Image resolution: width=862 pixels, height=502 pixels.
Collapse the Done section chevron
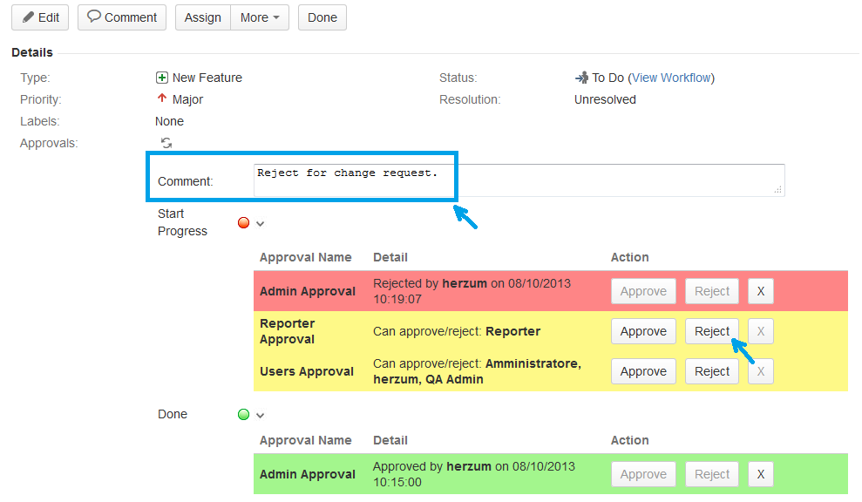coord(260,416)
